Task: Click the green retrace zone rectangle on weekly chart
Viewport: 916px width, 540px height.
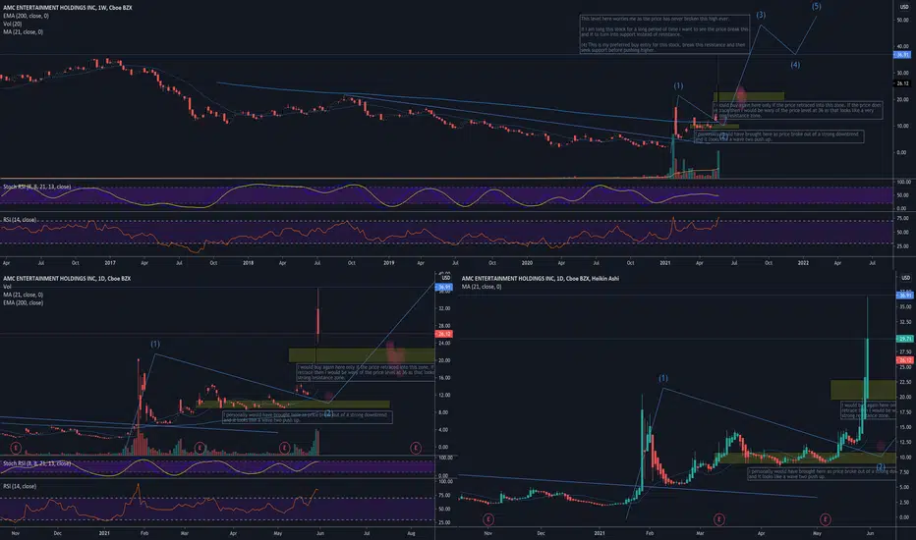Action: [x=749, y=96]
